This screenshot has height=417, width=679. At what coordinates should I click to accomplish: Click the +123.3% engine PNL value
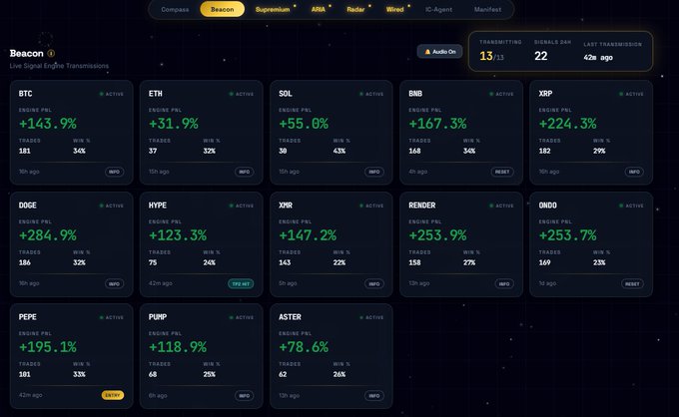(178, 235)
